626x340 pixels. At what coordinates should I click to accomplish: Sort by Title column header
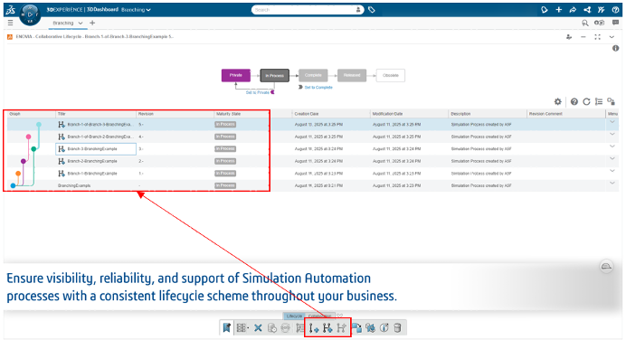(62, 114)
